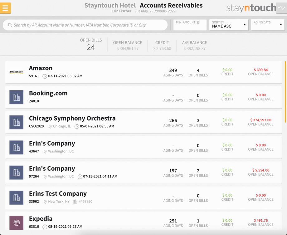This screenshot has height=235, width=287.
Task: Open the Aging Days filter dropdown
Action: (268, 25)
